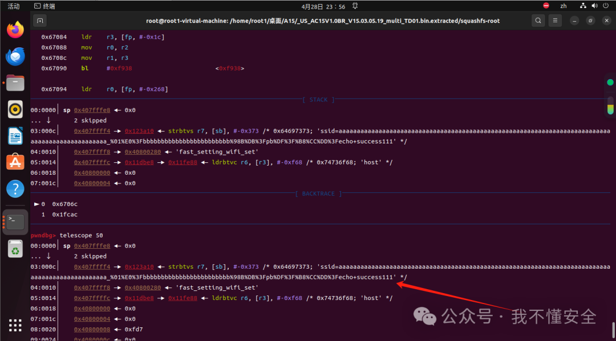This screenshot has width=616, height=341.
Task: Click address 0x11dbe8 in STACK section
Action: click(139, 162)
